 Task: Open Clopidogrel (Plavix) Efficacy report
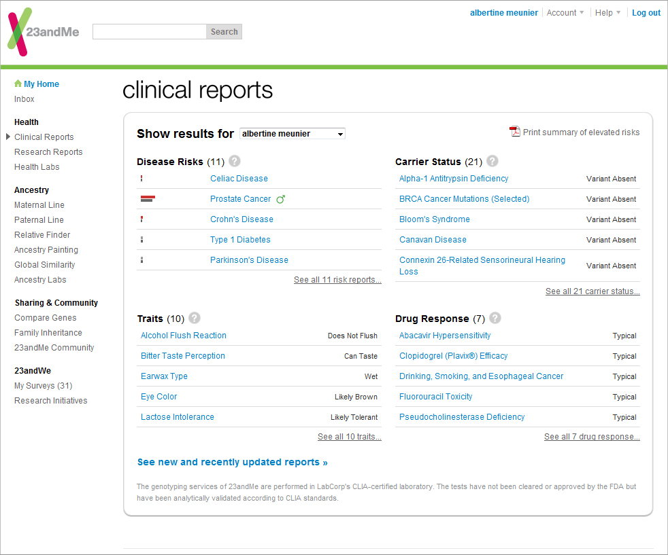click(x=453, y=355)
